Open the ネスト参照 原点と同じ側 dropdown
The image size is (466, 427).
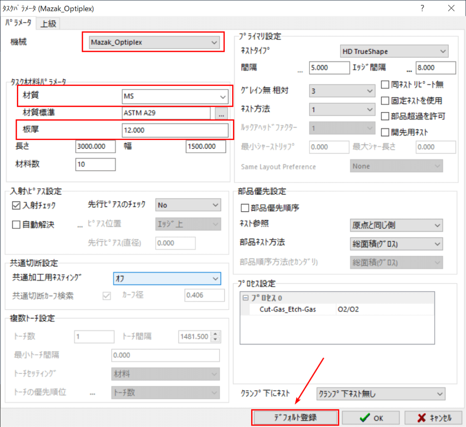point(396,226)
